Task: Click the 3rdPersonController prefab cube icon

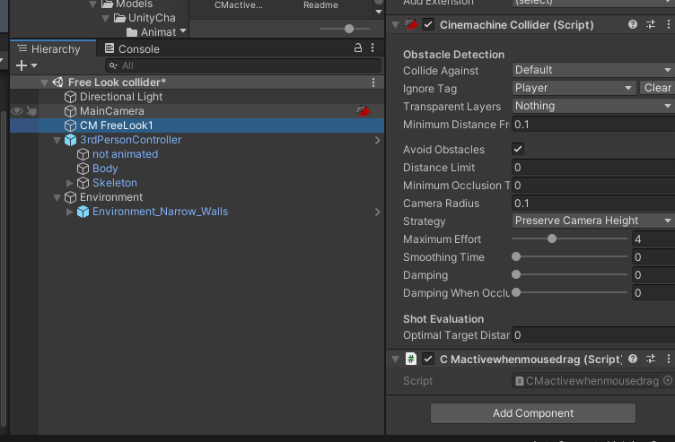Action: click(70, 140)
